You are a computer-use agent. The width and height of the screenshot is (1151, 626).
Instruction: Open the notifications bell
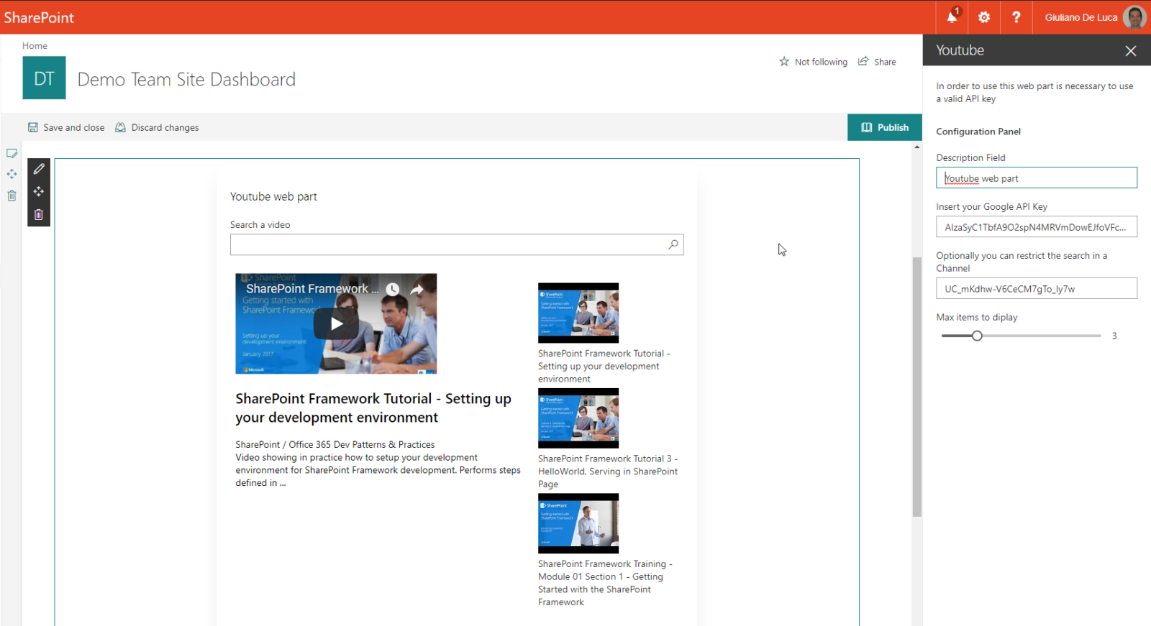(x=952, y=17)
